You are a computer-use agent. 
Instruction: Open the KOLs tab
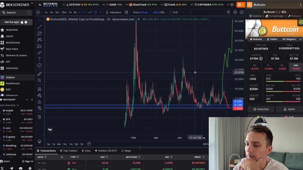click(86, 151)
